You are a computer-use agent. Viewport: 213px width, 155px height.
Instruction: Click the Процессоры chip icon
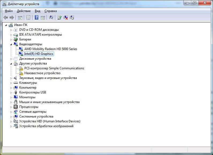16,107
